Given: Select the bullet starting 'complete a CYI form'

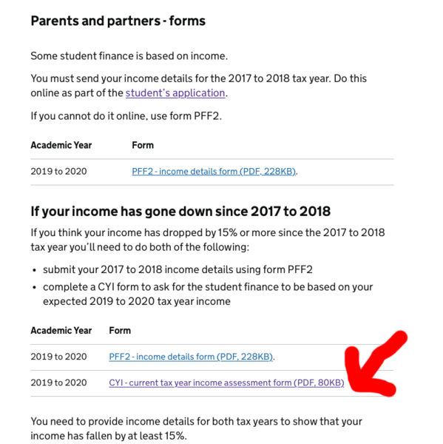Looking at the screenshot, I should click(x=208, y=295).
